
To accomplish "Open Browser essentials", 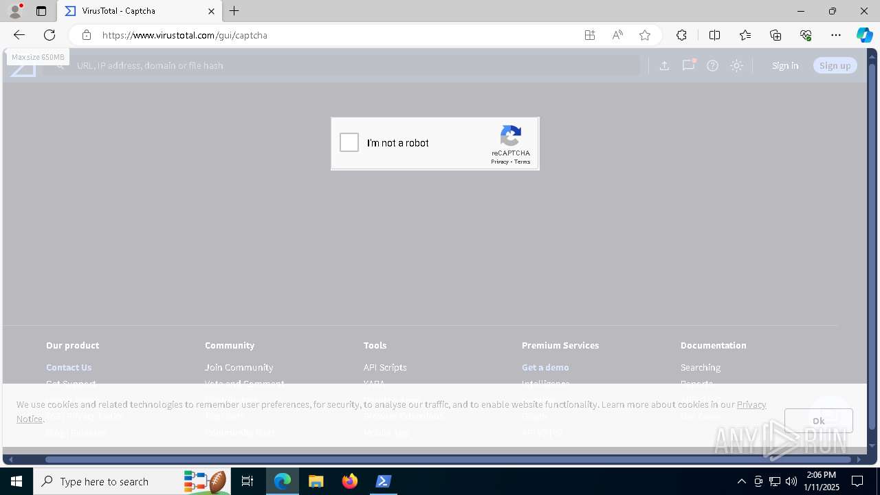I will [x=806, y=35].
